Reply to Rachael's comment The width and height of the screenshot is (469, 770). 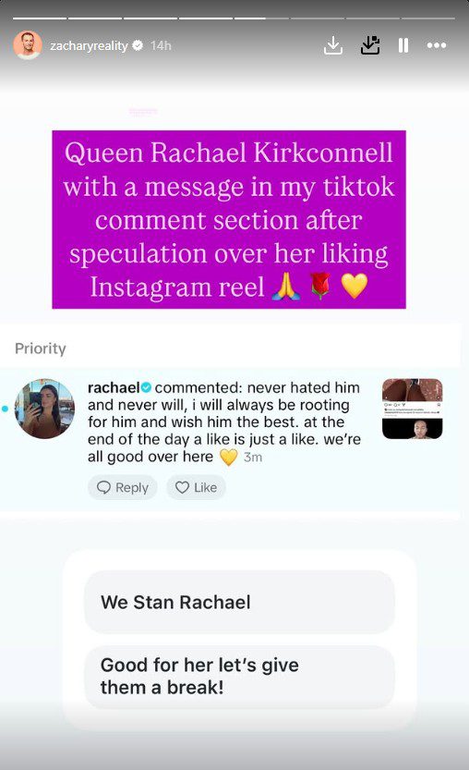(x=123, y=487)
